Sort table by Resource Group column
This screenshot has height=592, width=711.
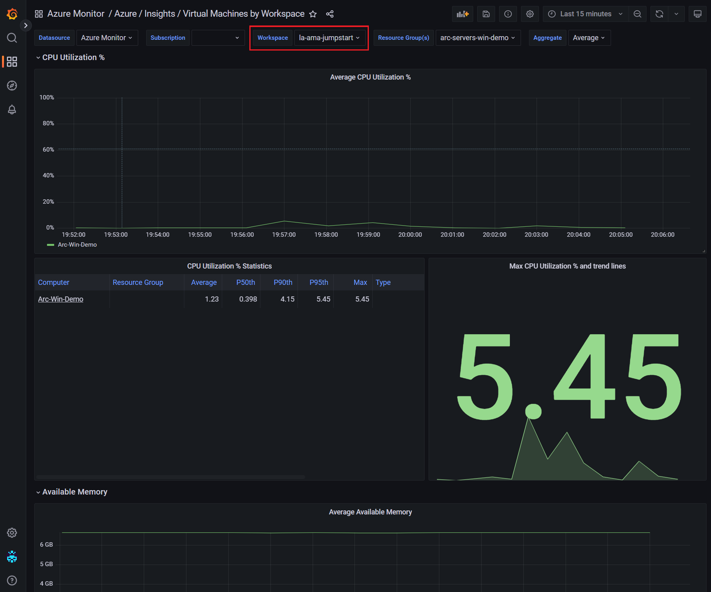point(138,282)
